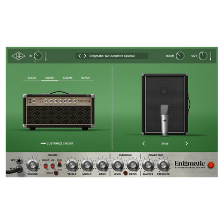The width and height of the screenshot is (223, 223).
Task: Adjust the OUT output knob
Action: pyautogui.click(x=203, y=56)
